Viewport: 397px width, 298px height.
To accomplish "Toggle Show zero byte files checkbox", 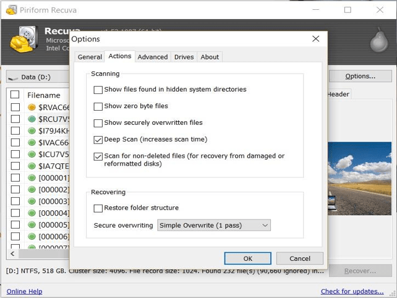I will 98,106.
